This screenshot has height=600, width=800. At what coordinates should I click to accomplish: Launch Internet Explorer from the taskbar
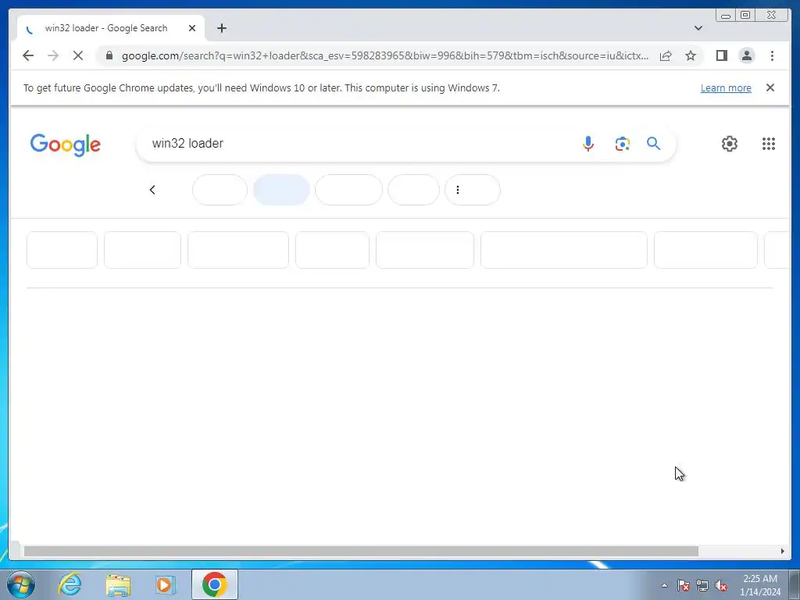point(70,584)
